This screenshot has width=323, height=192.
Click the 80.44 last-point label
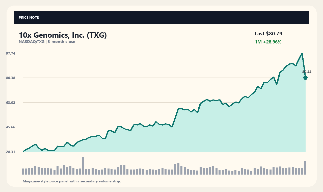pyautogui.click(x=307, y=72)
